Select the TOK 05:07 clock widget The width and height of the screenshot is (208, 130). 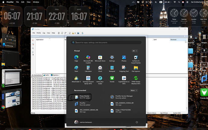tap(12, 16)
